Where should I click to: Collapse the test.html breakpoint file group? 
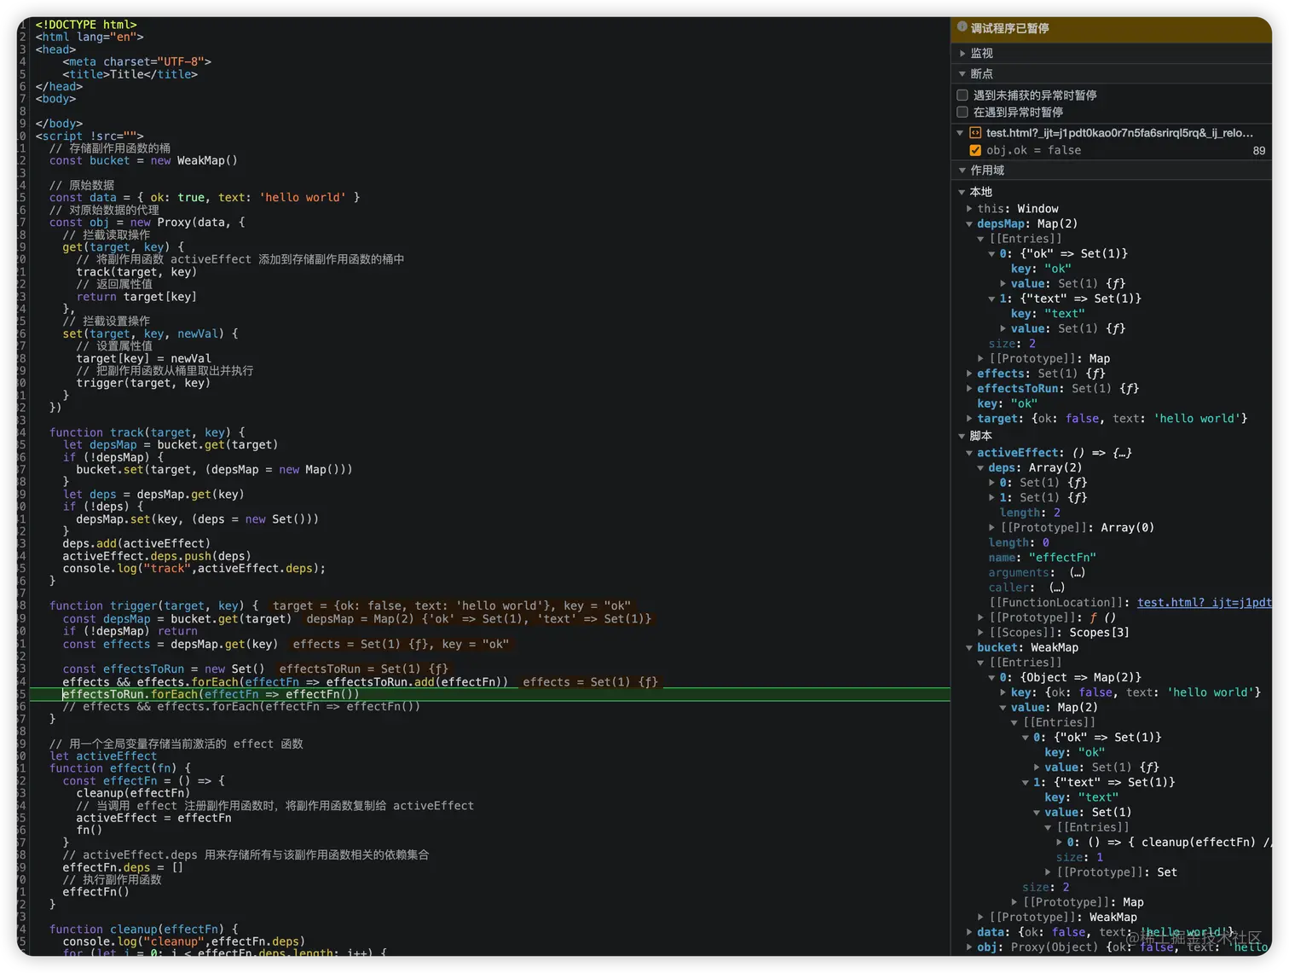click(960, 133)
